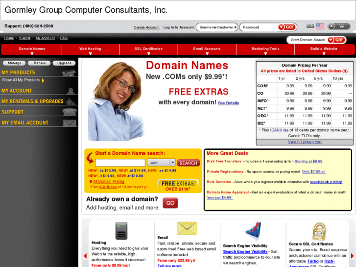This screenshot has width=356, height=267.
Task: Click the My Products box icon
Action: point(69,73)
